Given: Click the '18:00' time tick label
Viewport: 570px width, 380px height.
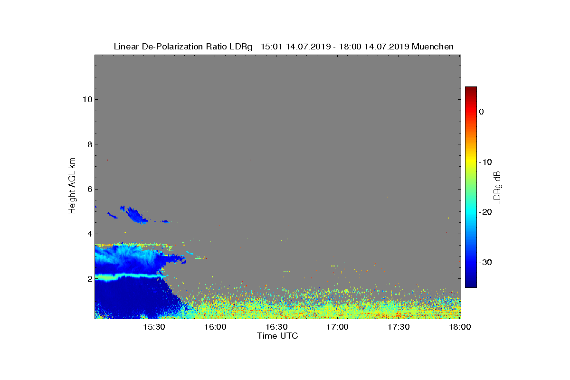Looking at the screenshot, I should click(x=460, y=327).
